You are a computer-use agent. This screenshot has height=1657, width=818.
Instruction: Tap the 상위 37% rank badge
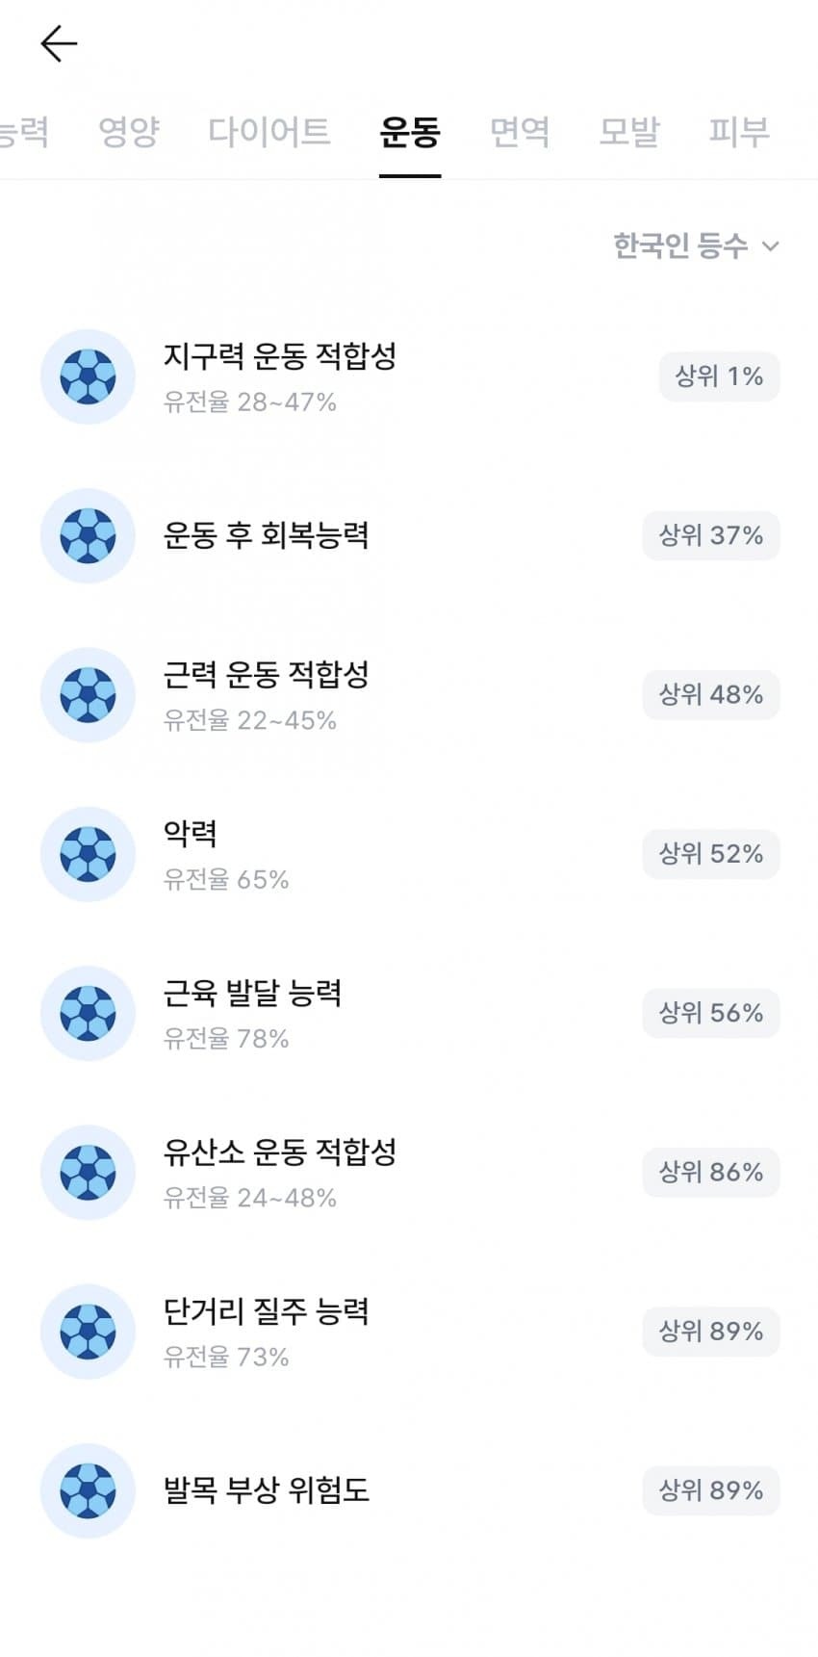tap(711, 535)
